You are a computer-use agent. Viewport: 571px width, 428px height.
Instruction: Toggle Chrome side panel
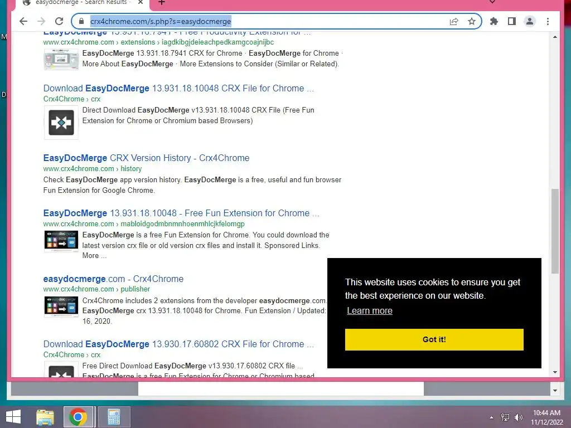coord(512,21)
